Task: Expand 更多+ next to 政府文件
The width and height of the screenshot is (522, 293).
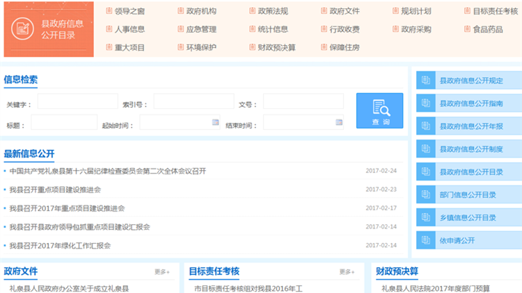Action: coord(161,271)
